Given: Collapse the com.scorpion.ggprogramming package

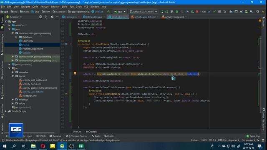Looking at the screenshot, I should click(13, 33).
